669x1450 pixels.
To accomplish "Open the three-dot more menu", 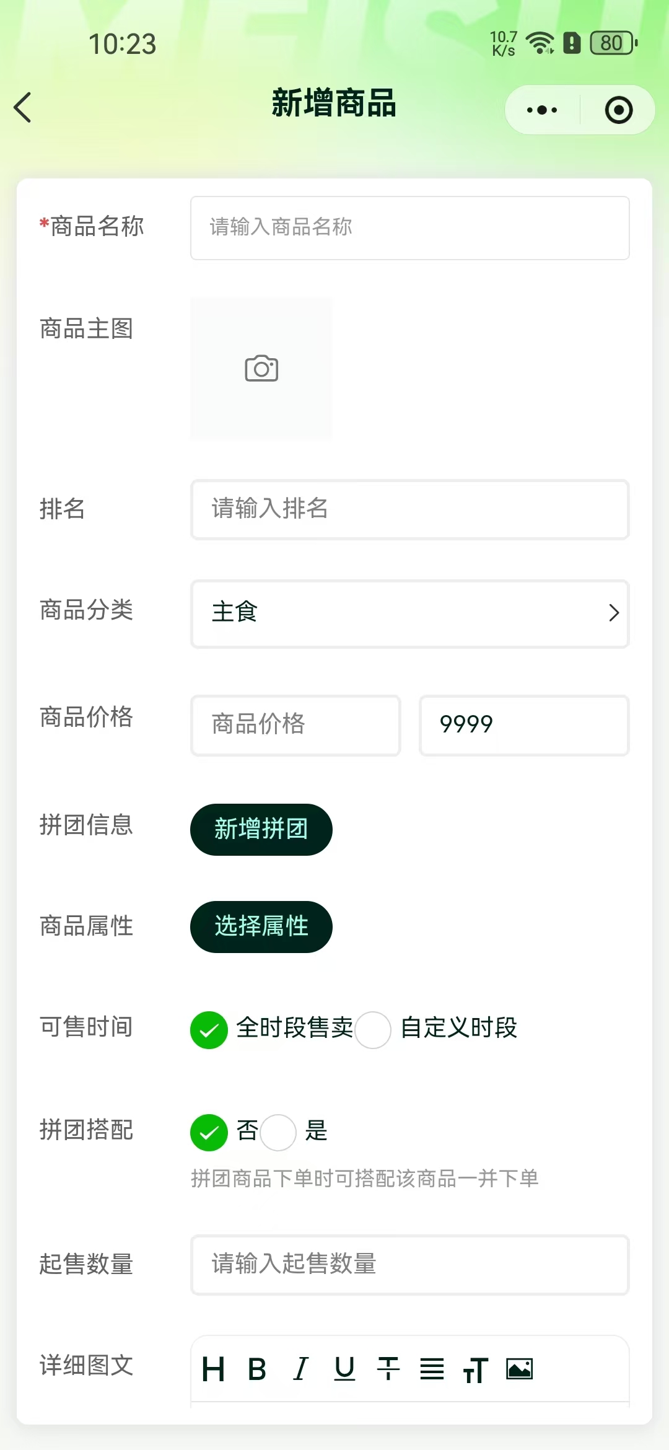I will (x=542, y=110).
